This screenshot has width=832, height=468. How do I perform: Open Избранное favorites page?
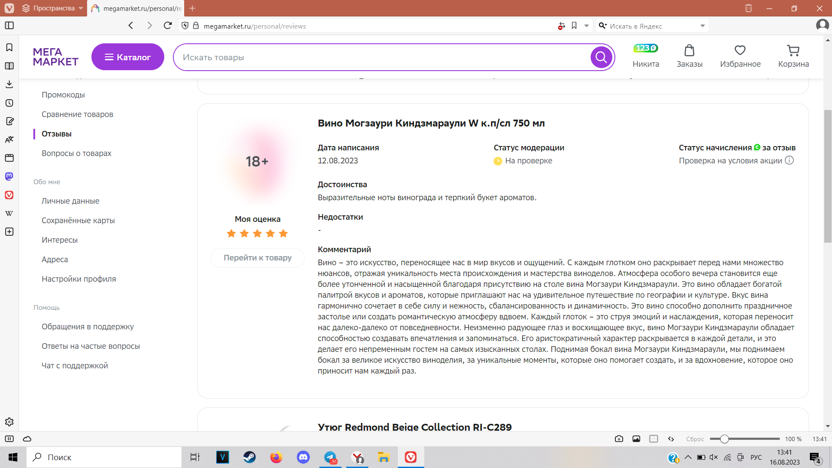pyautogui.click(x=740, y=56)
